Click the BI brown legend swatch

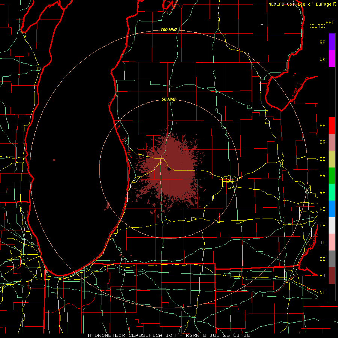coord(332,276)
